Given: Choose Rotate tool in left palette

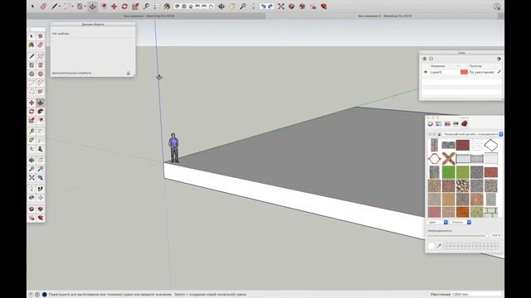Looking at the screenshot, I should pos(32,111).
